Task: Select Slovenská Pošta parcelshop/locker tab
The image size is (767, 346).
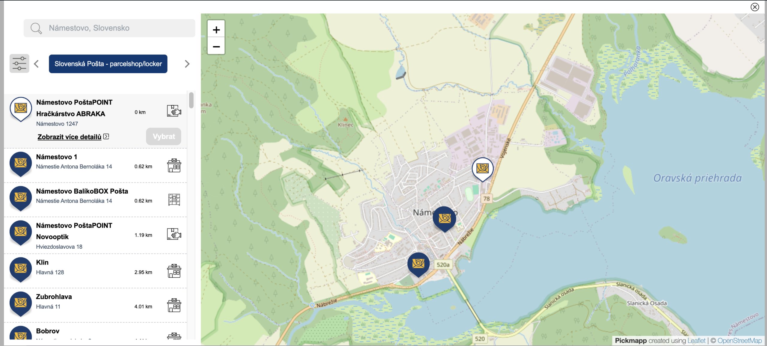Action: (108, 64)
